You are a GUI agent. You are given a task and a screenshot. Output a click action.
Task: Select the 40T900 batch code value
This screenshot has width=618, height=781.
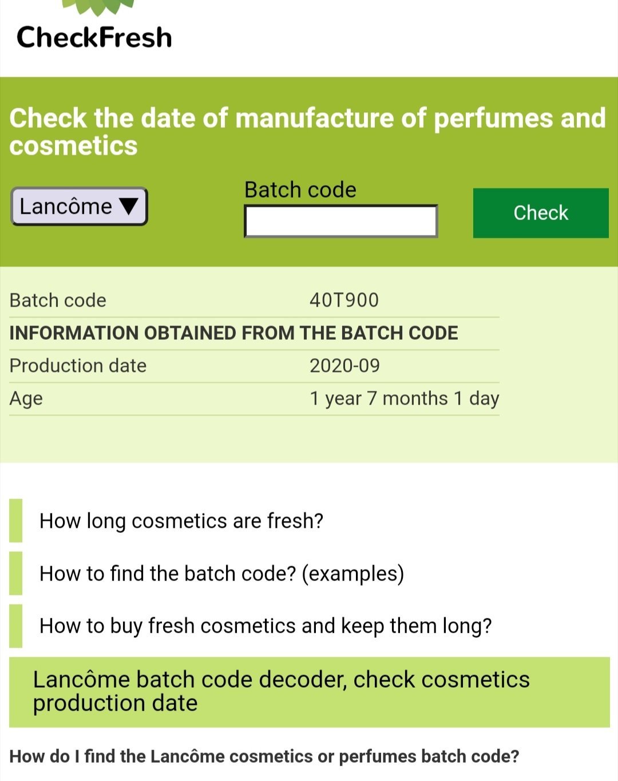point(344,300)
